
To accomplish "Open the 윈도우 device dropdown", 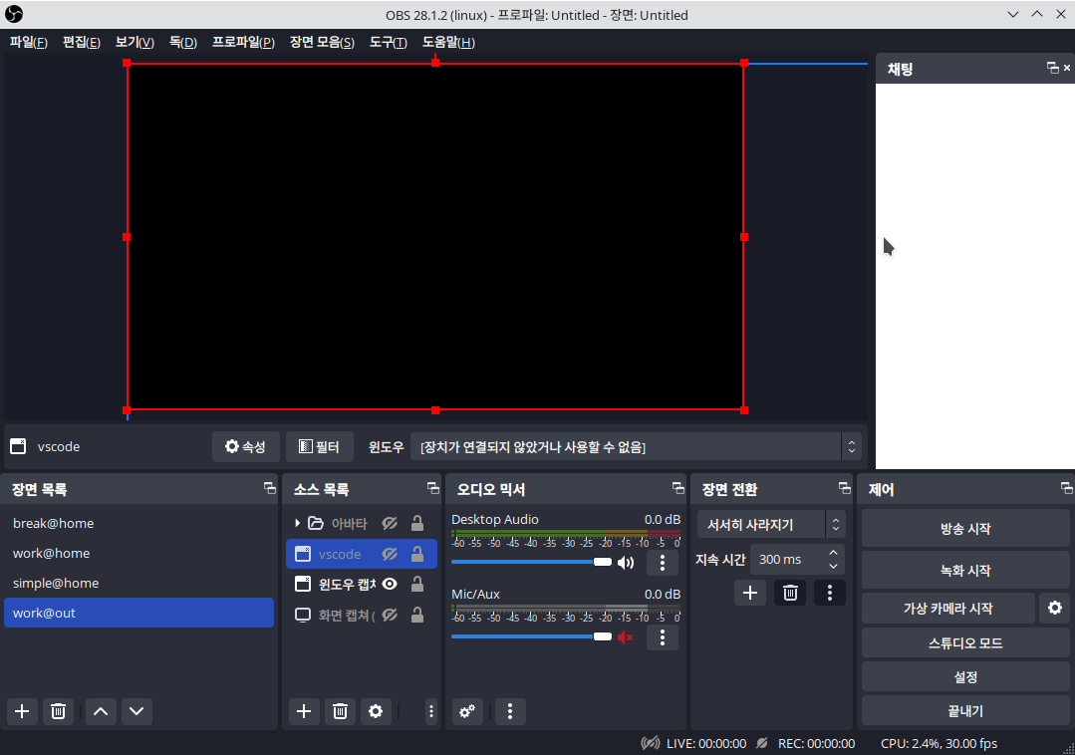I will coord(635,446).
